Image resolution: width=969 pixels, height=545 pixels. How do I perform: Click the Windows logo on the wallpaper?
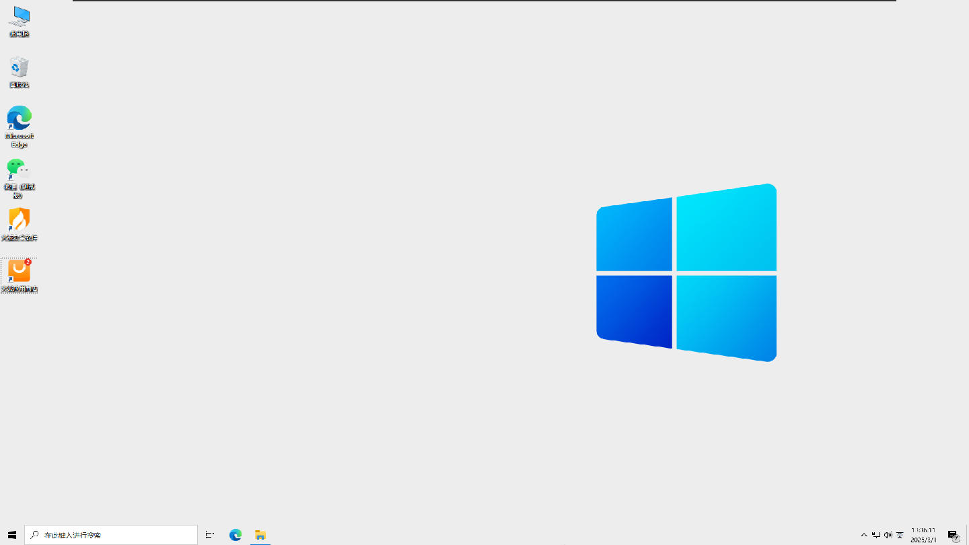pos(686,272)
